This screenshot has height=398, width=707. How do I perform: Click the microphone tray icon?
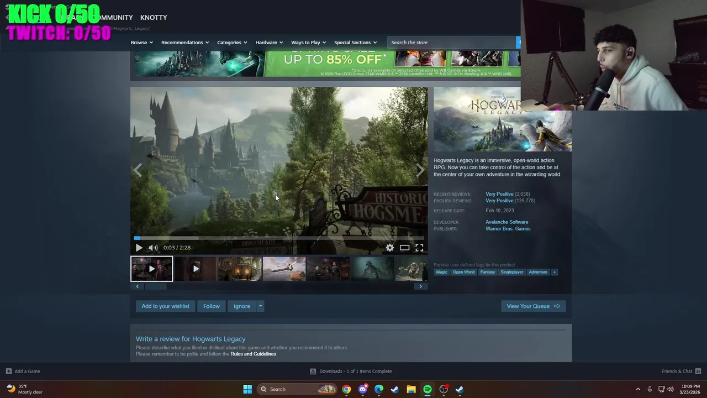650,389
